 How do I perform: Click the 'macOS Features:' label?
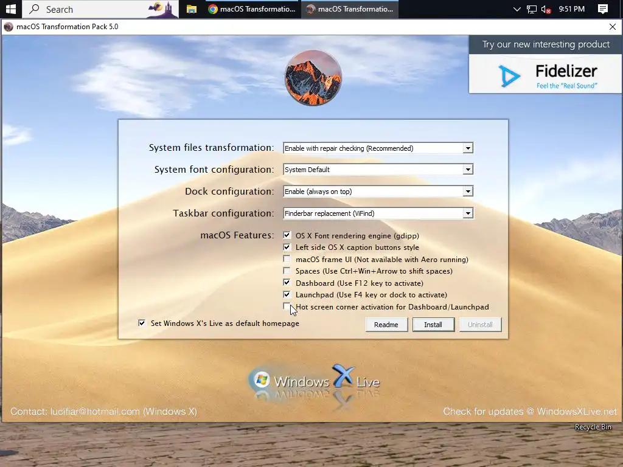[237, 235]
